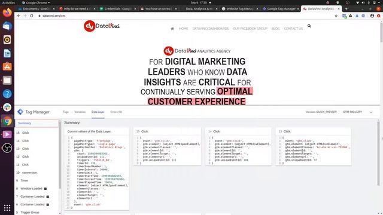
Task: Click GTM-MQs3ZF9 container ID text
Action: click(352, 112)
